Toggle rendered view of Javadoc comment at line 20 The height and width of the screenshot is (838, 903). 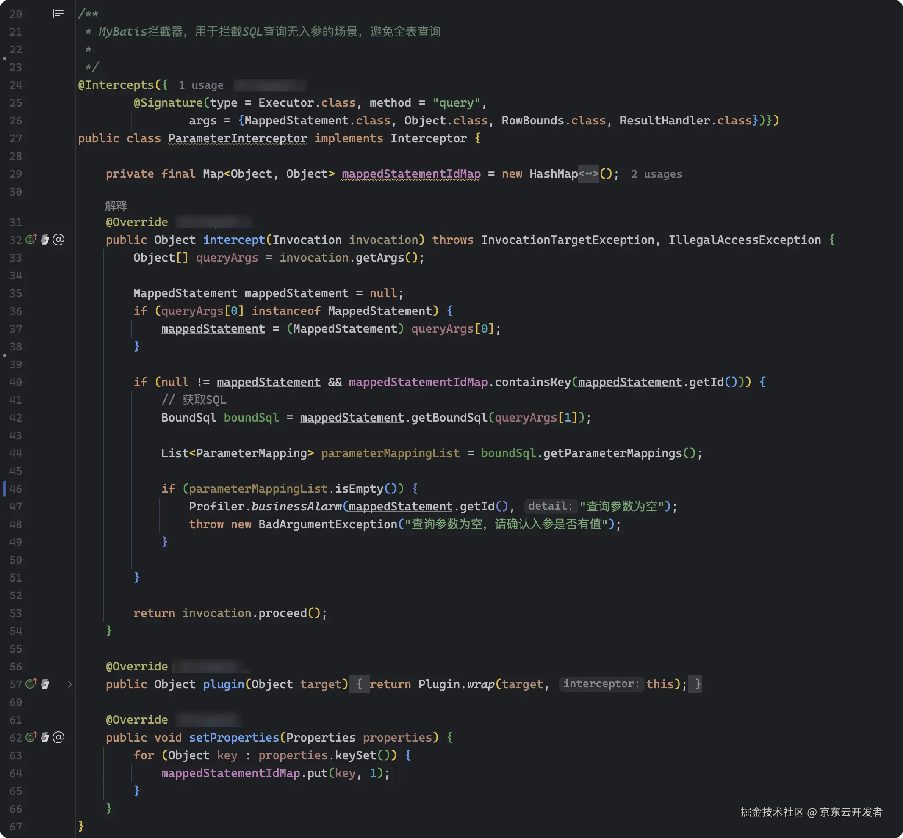(58, 14)
